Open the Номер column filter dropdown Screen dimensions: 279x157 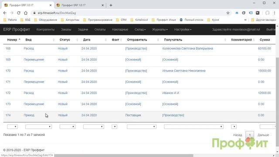12,126
